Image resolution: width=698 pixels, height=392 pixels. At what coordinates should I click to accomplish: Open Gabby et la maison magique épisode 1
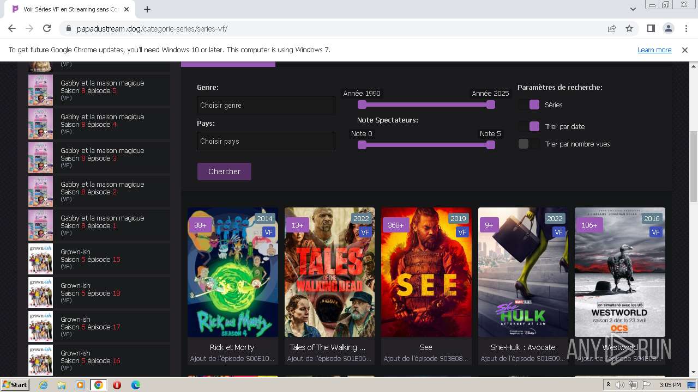pos(99,225)
